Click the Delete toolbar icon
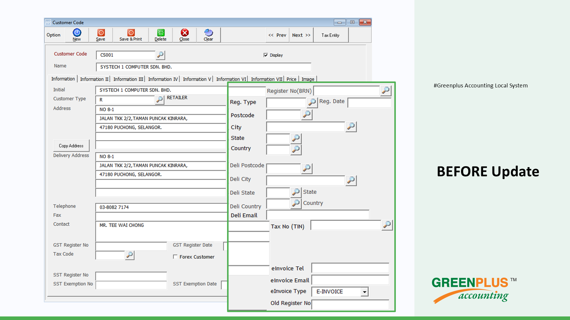The width and height of the screenshot is (570, 320). click(x=161, y=35)
